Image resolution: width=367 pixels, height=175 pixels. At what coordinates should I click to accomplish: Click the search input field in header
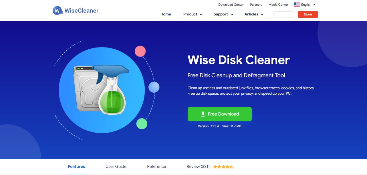coord(283,14)
